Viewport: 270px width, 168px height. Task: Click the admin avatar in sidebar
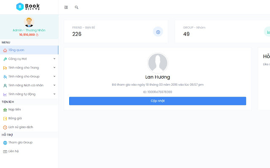point(29,22)
